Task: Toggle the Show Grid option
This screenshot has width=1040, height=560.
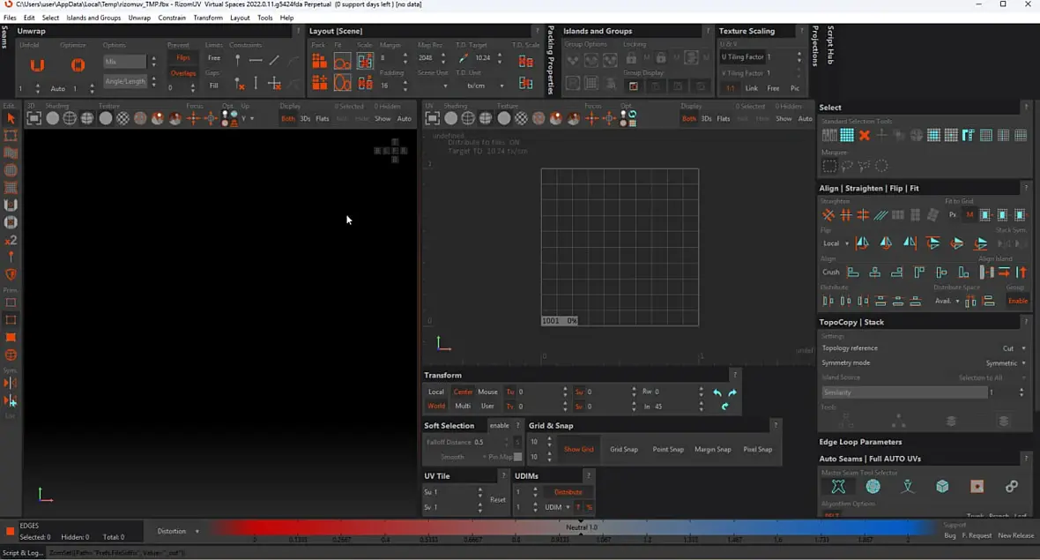Action: click(x=578, y=449)
